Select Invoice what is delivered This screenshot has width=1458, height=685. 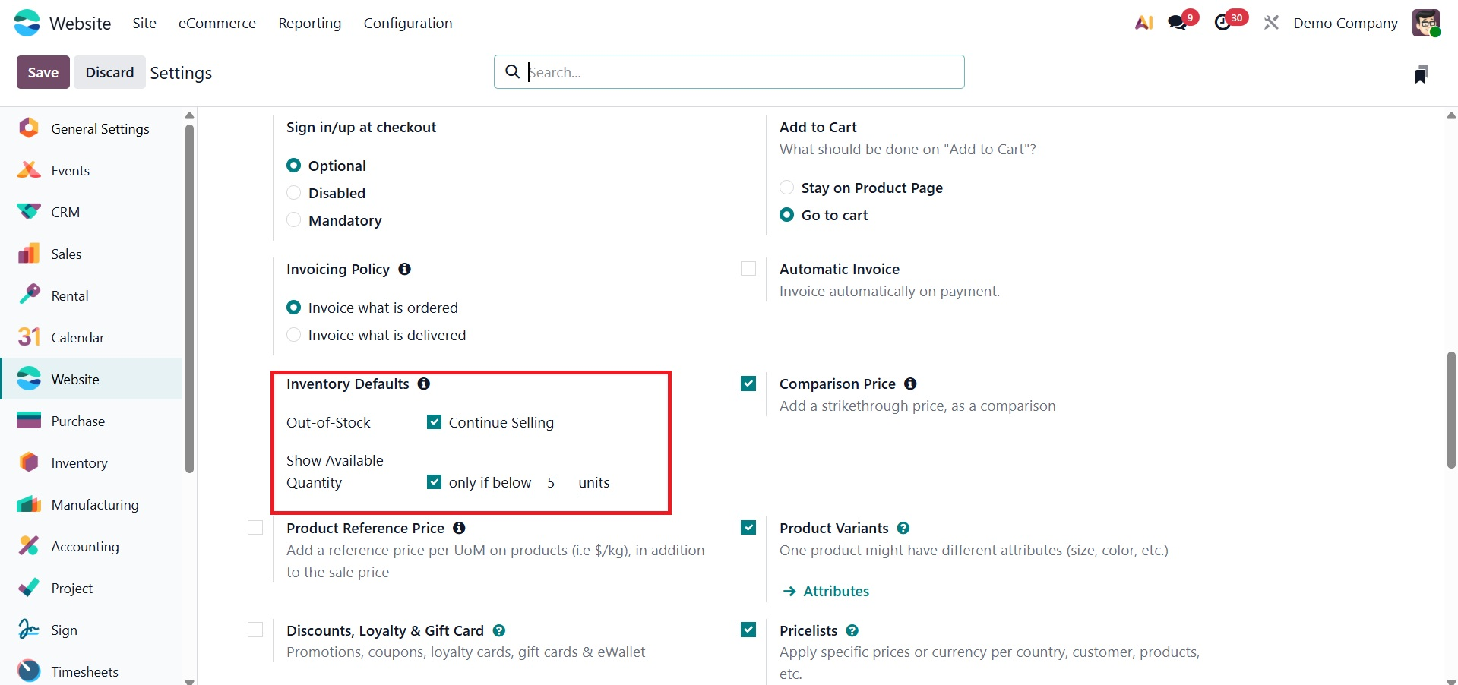pyautogui.click(x=294, y=335)
